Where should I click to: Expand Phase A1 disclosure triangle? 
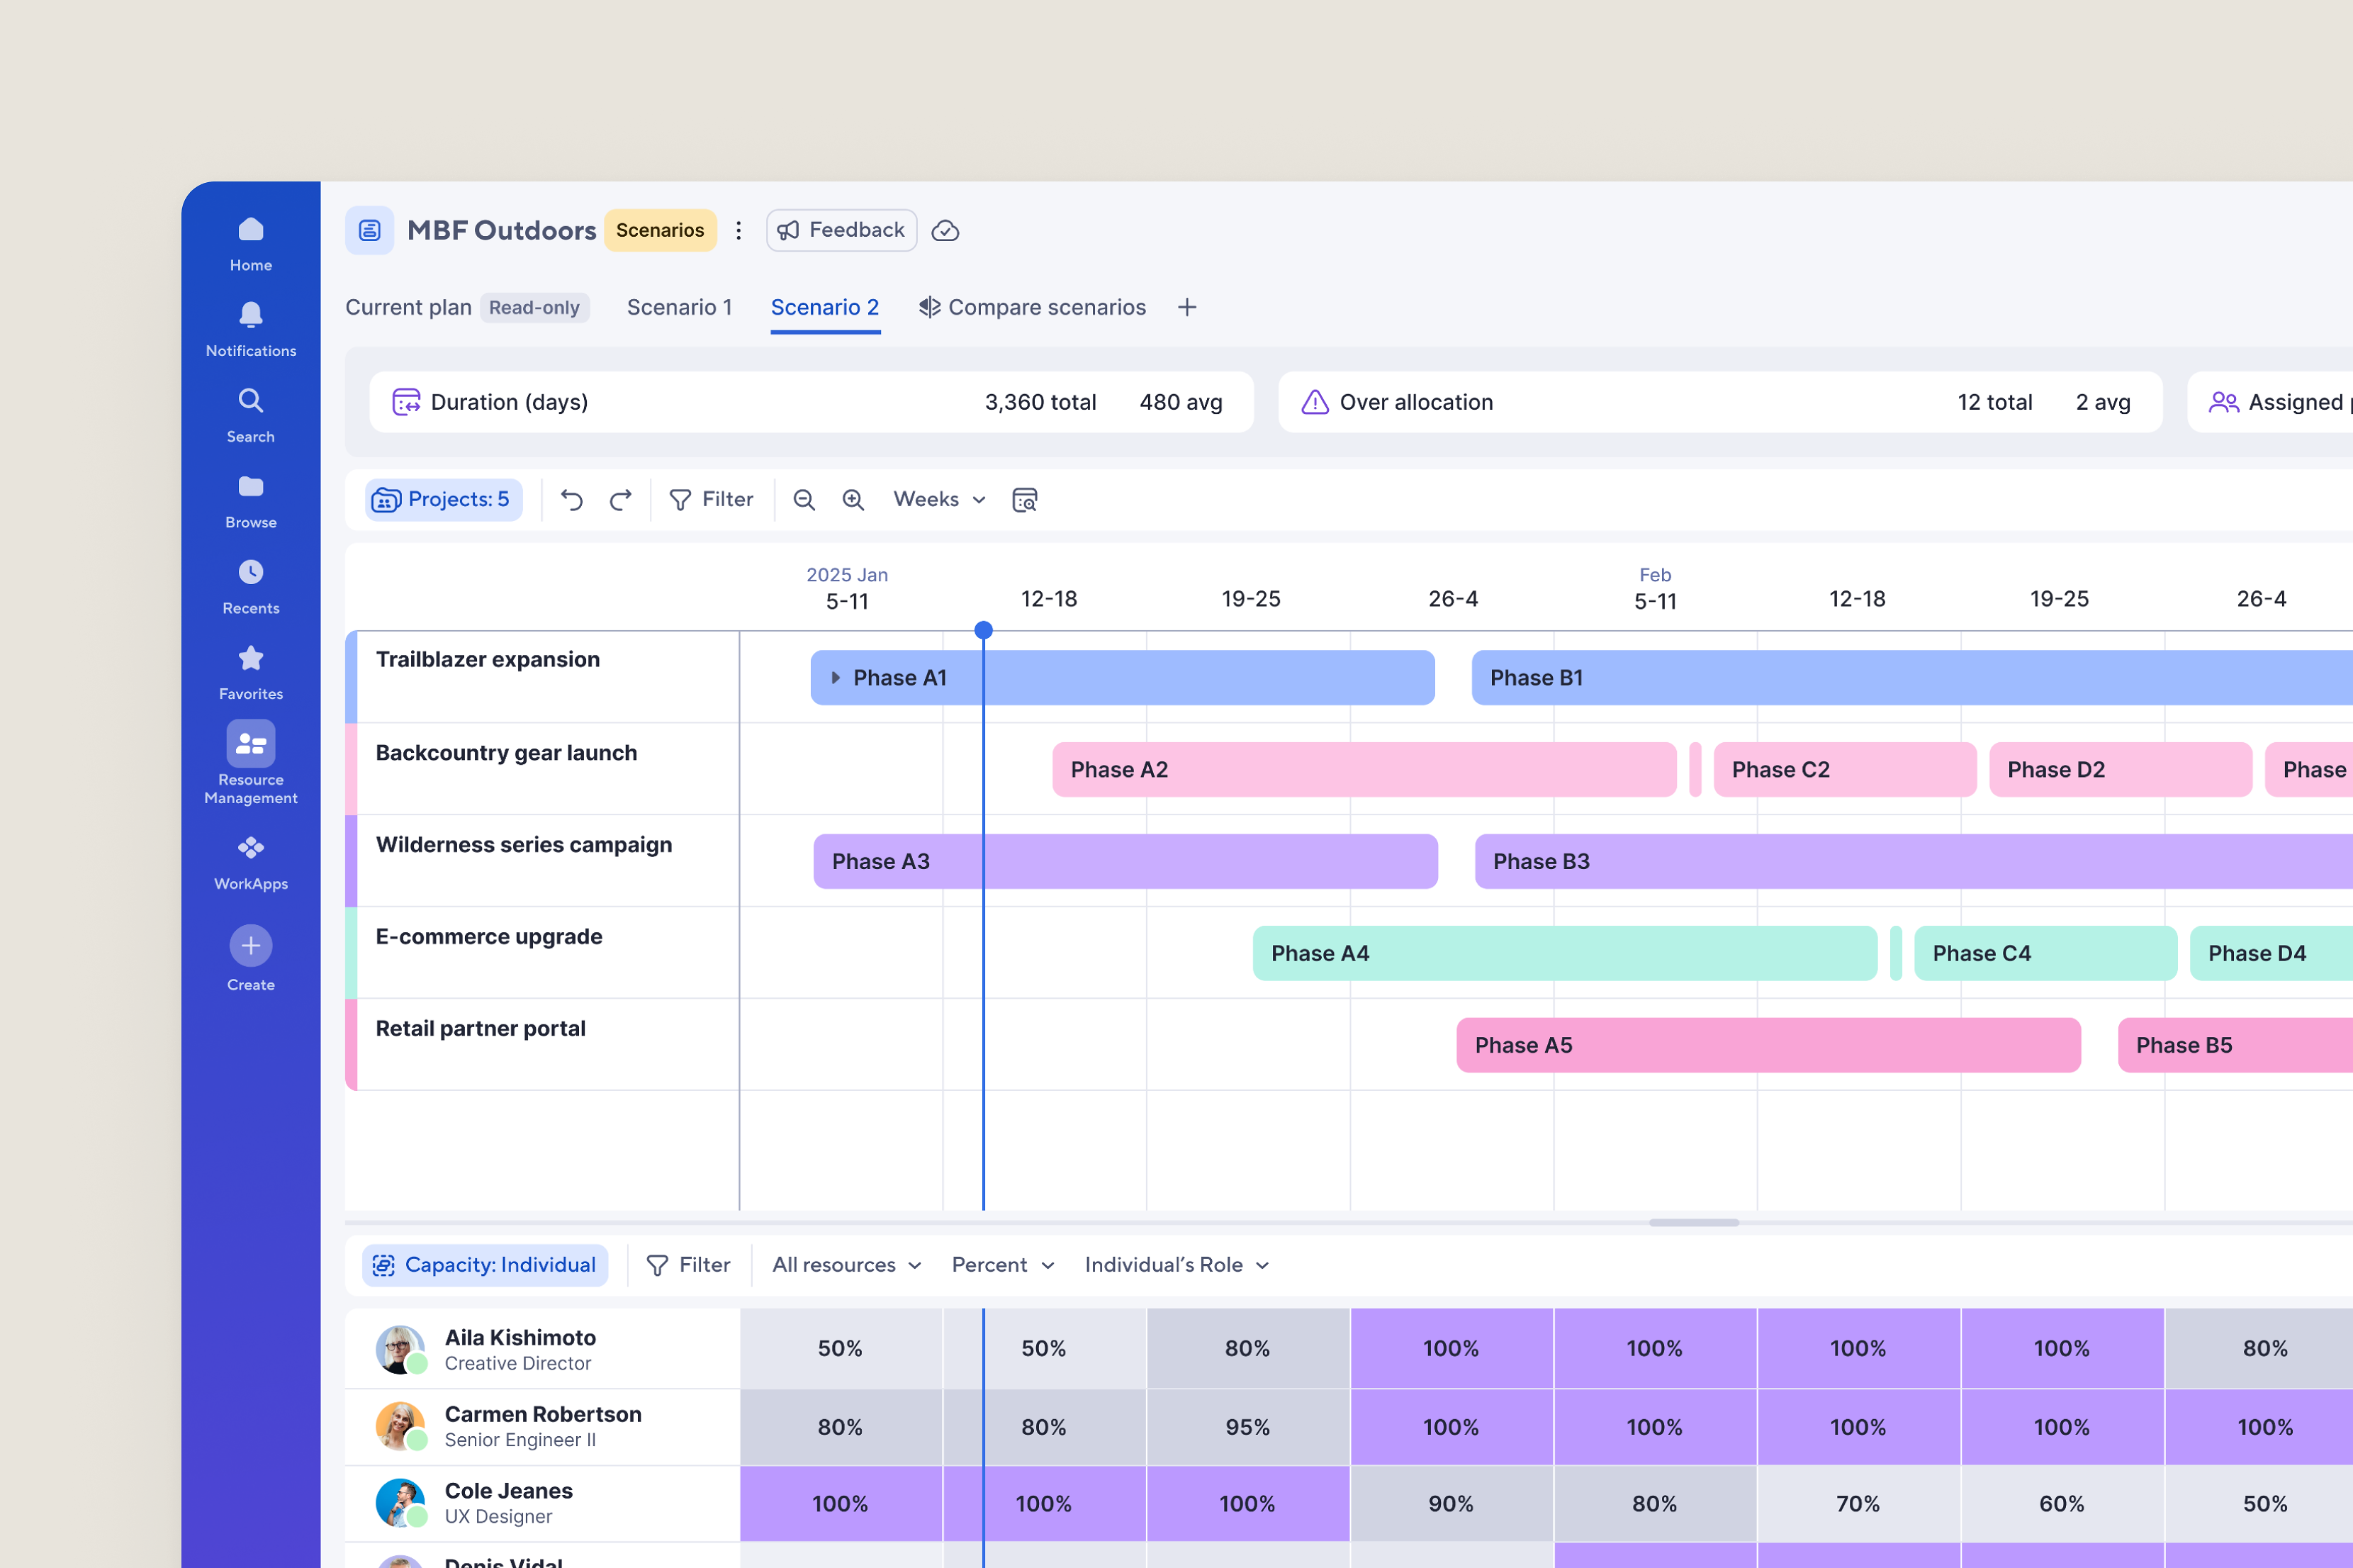point(836,678)
